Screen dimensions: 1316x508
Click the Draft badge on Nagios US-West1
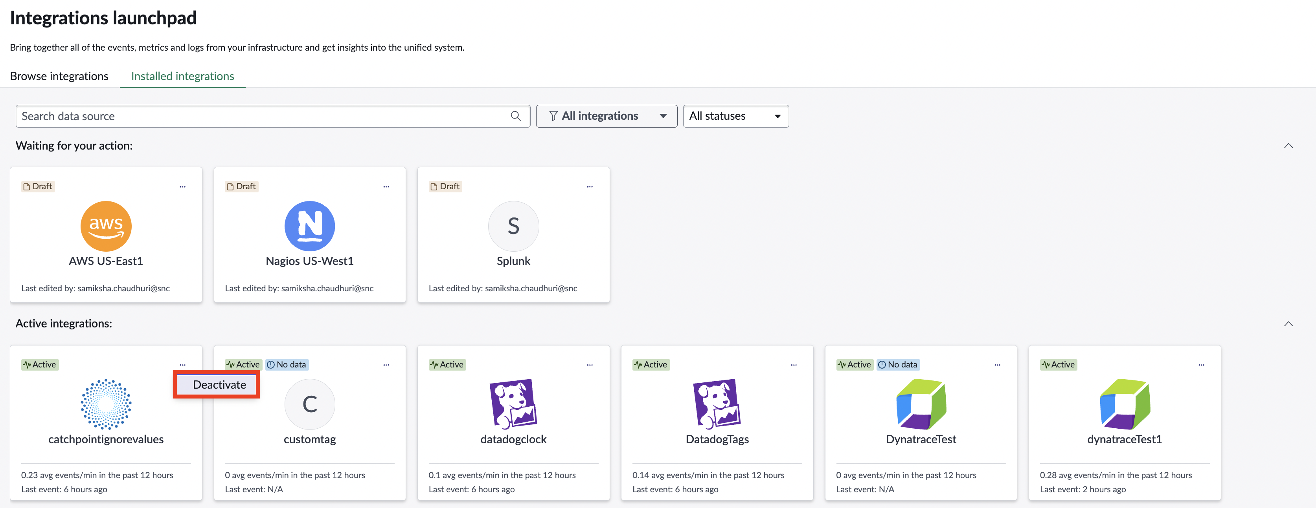point(242,187)
